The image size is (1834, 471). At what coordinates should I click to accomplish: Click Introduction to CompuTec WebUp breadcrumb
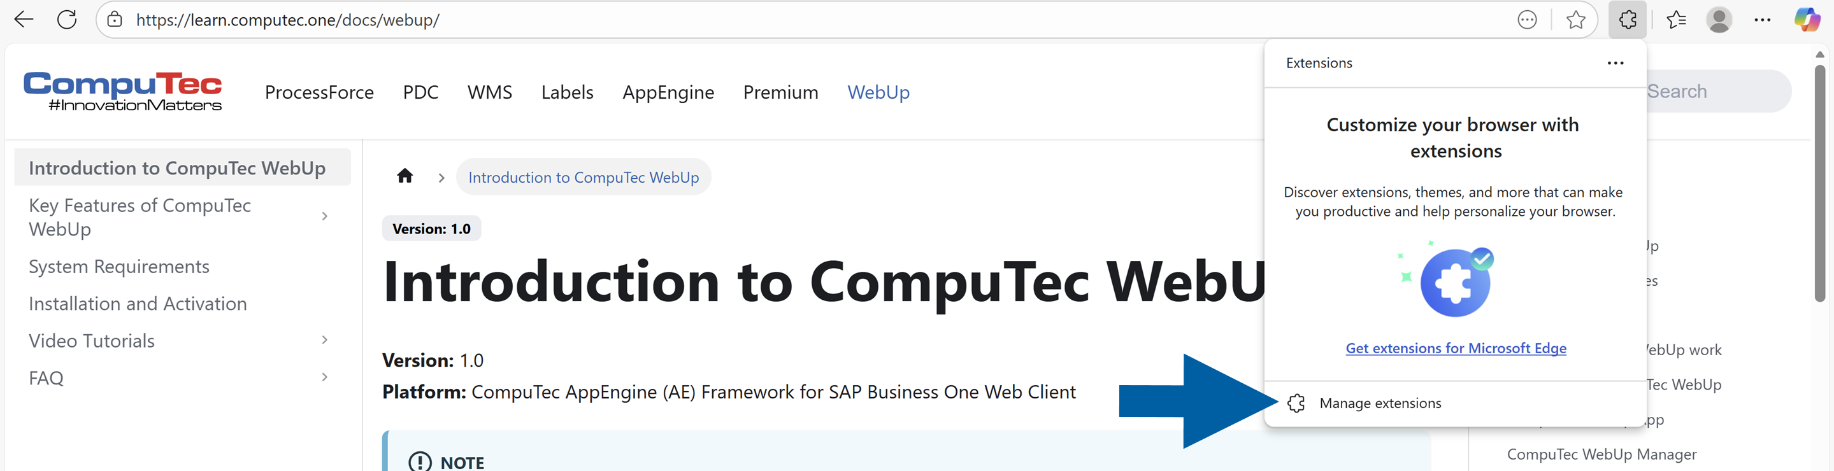coord(584,177)
